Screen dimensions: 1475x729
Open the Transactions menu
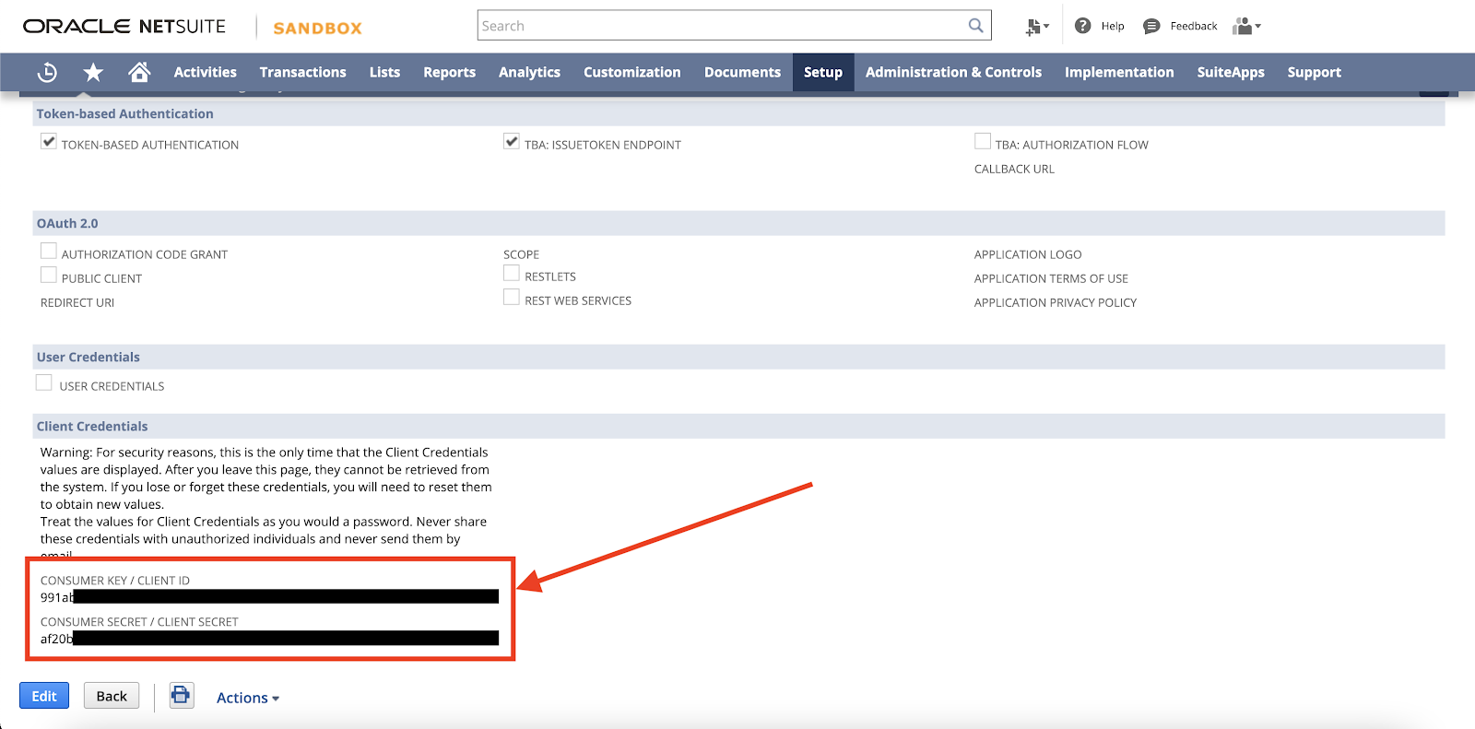302,72
